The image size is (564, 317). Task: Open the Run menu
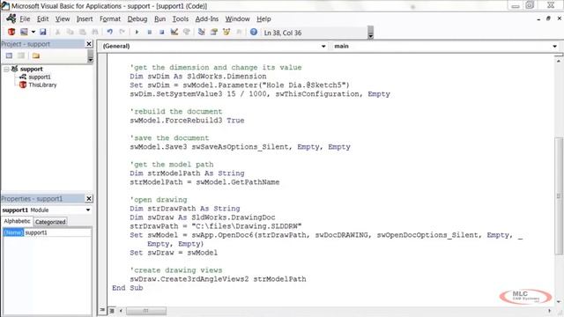(160, 18)
